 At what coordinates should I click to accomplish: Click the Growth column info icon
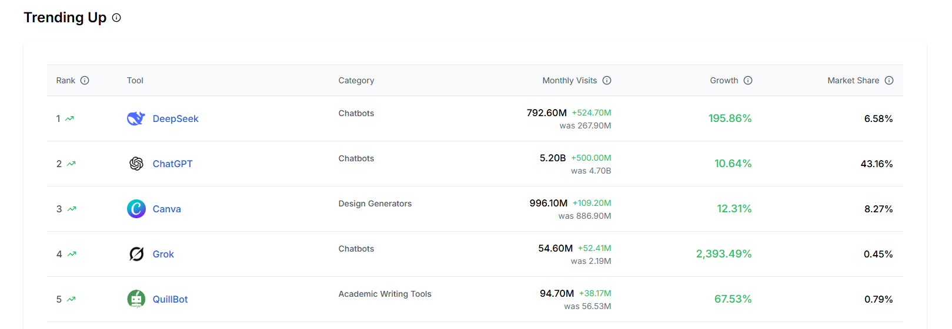click(x=748, y=80)
